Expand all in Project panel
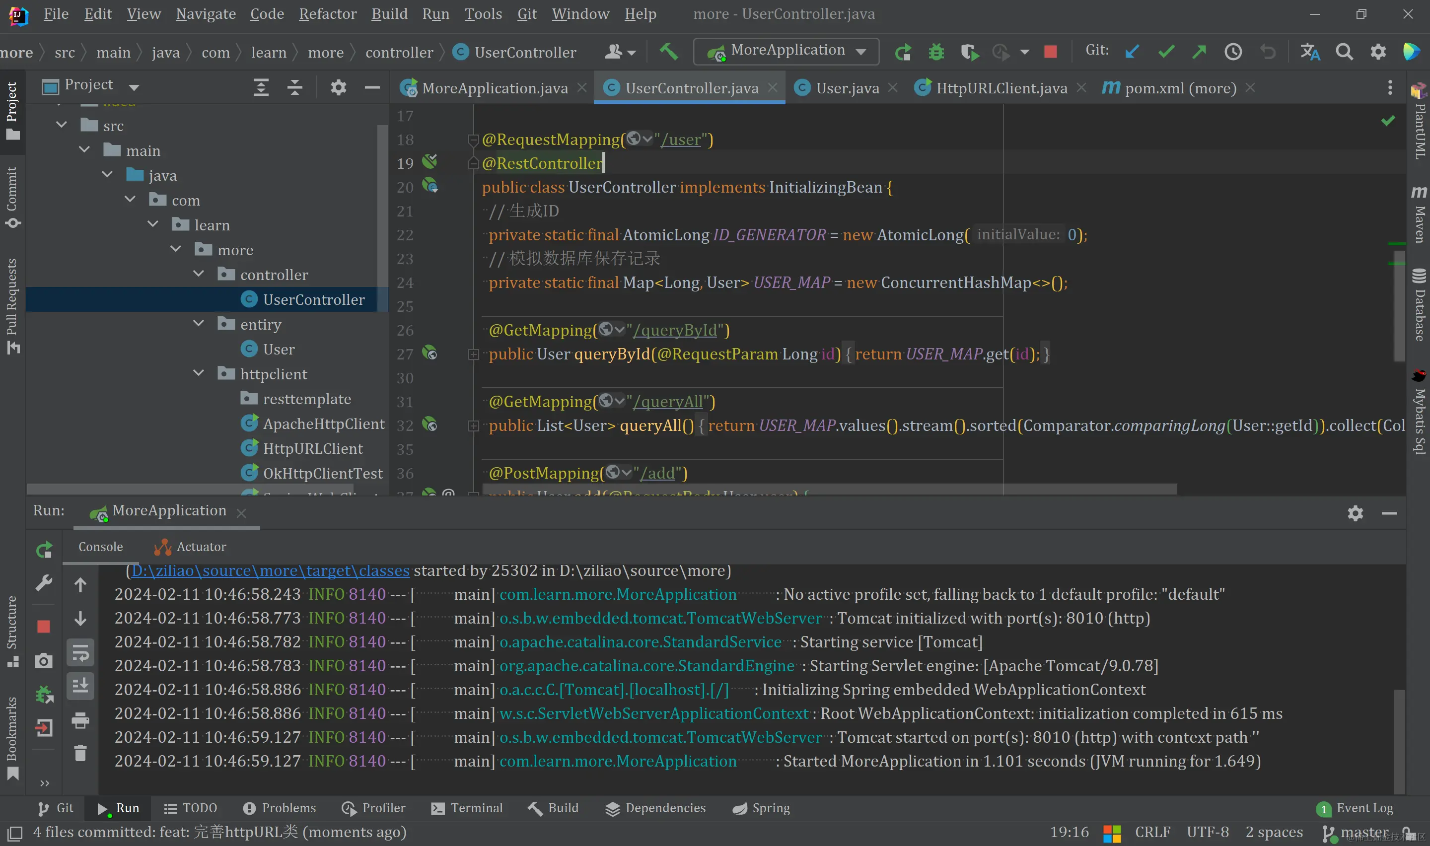Screen dimensions: 1430x846 tap(261, 87)
